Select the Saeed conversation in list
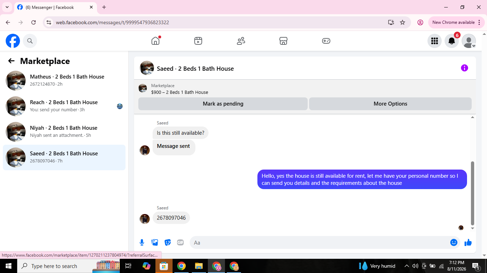The height and width of the screenshot is (273, 487). pos(64,157)
